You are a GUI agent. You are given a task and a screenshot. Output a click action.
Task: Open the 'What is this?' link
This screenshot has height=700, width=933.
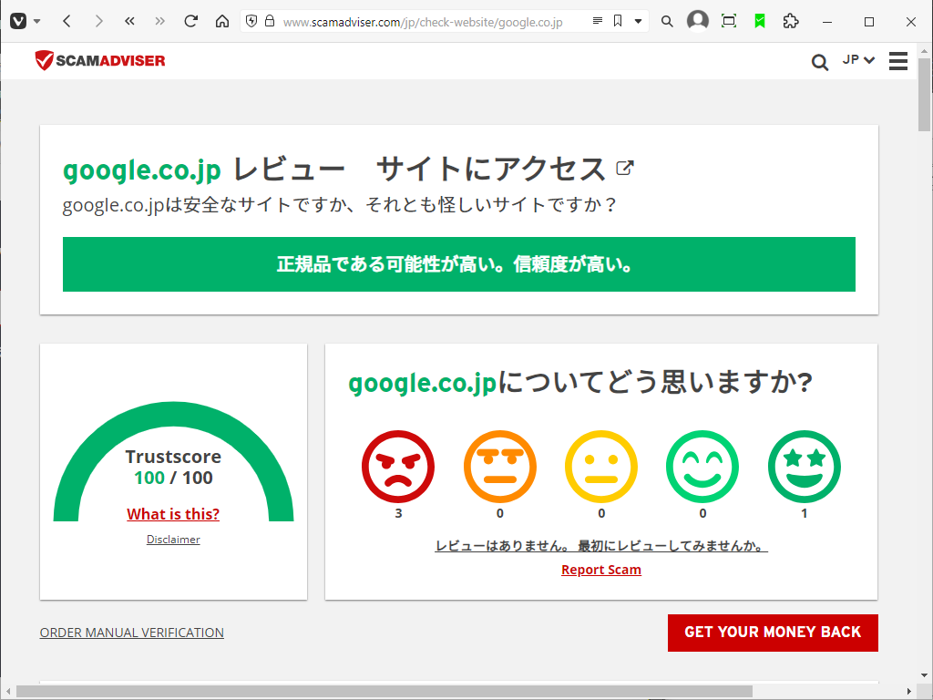(x=173, y=514)
